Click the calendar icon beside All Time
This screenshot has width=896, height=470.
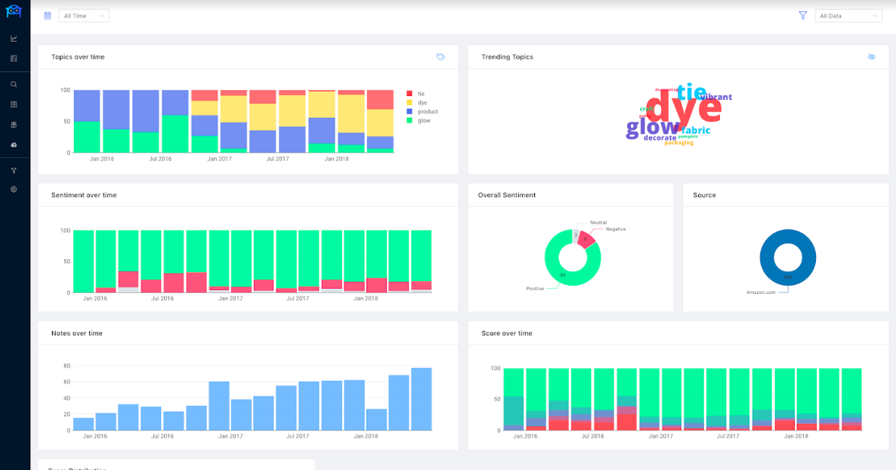48,15
